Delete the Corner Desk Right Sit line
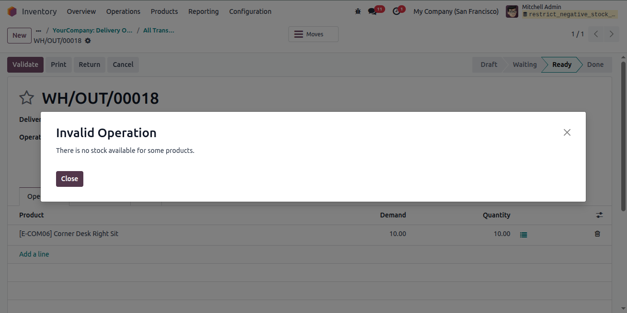This screenshot has height=313, width=627. click(597, 234)
